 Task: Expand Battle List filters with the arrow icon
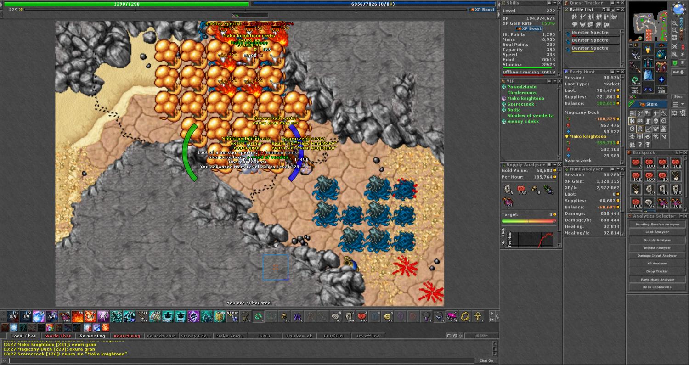click(613, 10)
